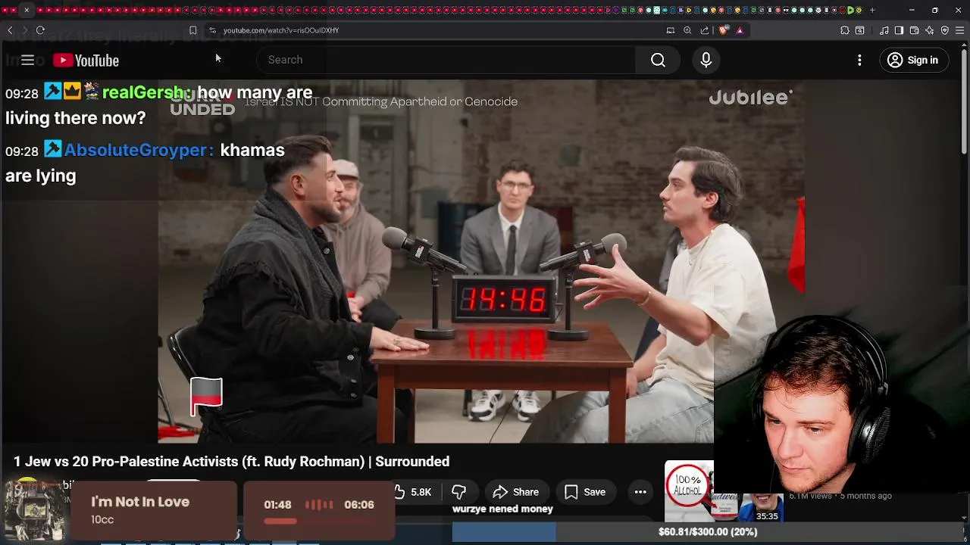Toggle the browser sidebar panel

(x=899, y=30)
